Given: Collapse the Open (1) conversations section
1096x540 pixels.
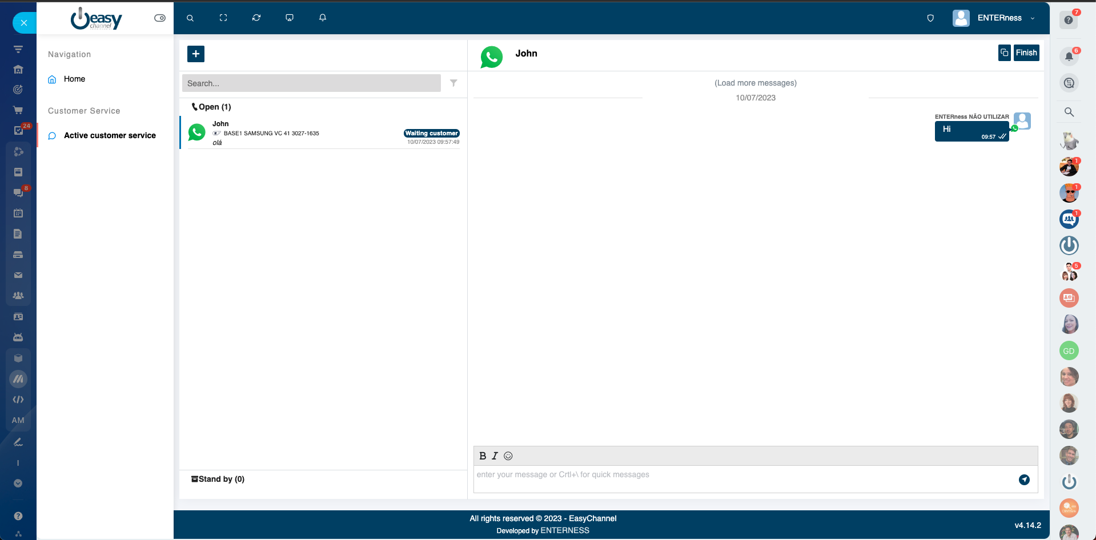Looking at the screenshot, I should (x=211, y=107).
